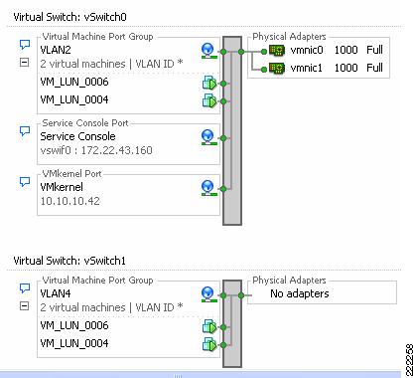Click the vmnic0 network adapter card icon
413x378 pixels.
pyautogui.click(x=277, y=51)
